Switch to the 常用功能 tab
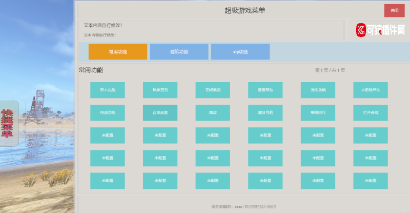Viewport: 410px width, 213px height. click(x=118, y=52)
